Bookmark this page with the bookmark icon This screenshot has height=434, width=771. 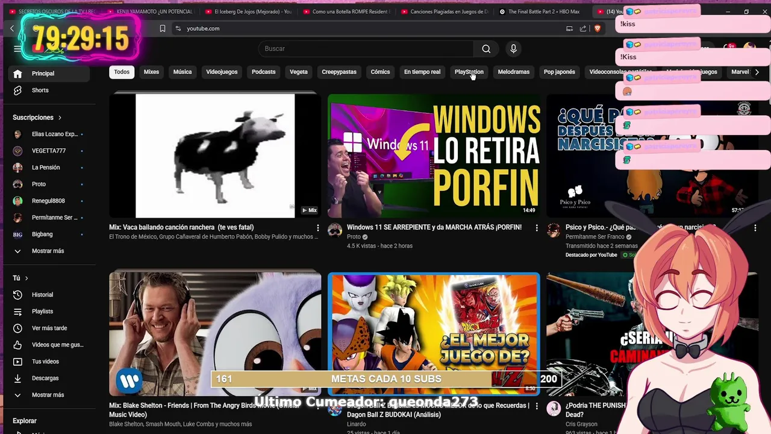click(x=162, y=28)
